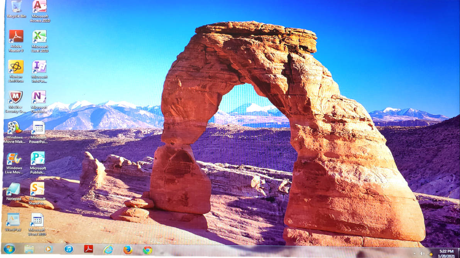Select the Microsoft PowerPoint shortcut
The image size is (460, 258).
39,132
